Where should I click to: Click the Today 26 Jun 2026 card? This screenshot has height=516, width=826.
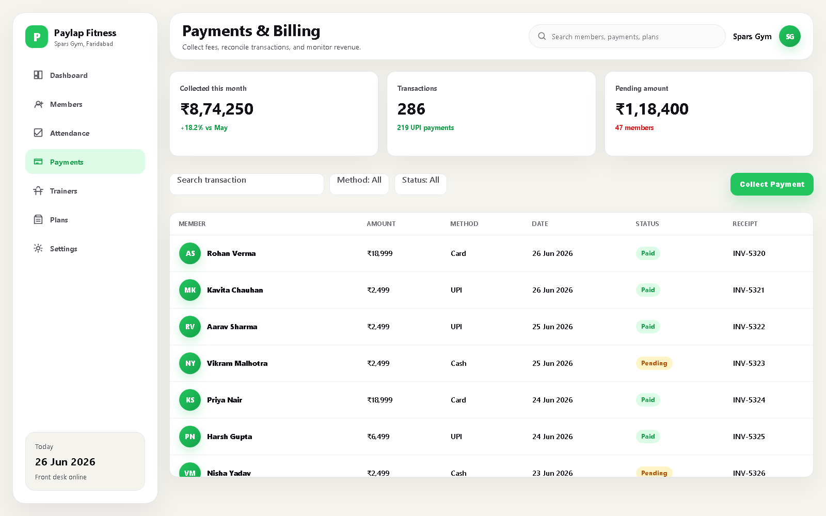85,461
